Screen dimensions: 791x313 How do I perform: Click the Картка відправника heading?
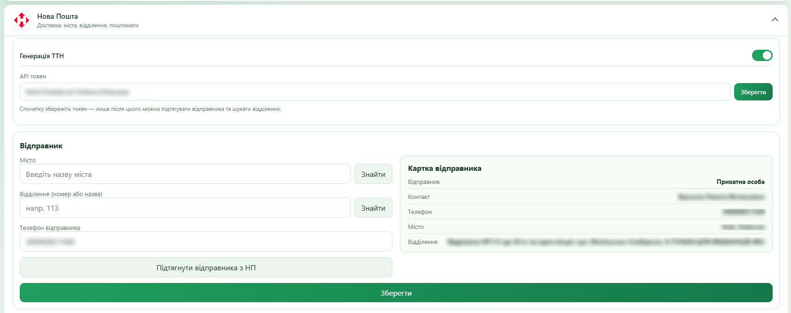coord(445,168)
